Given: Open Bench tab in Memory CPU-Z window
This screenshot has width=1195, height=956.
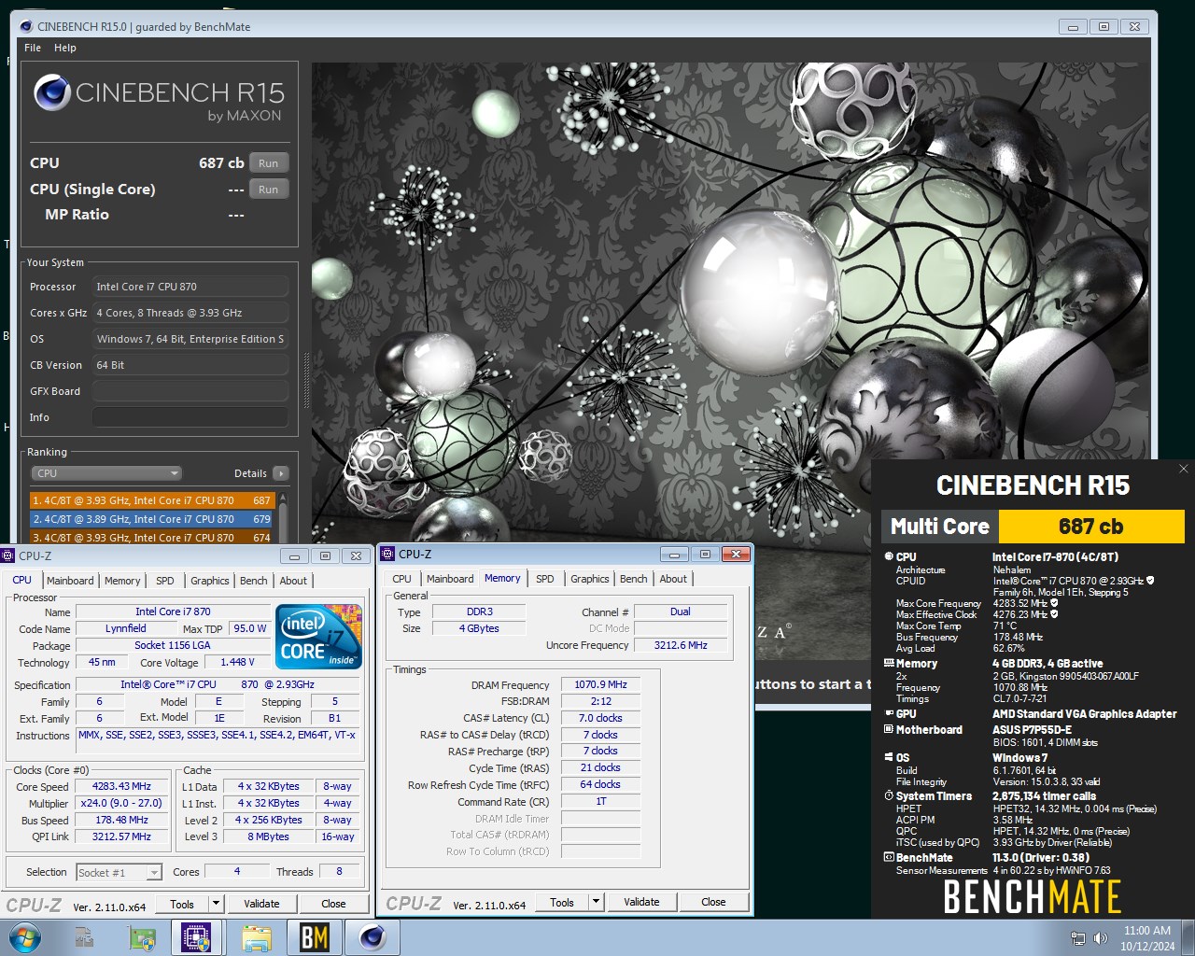Looking at the screenshot, I should [x=634, y=579].
